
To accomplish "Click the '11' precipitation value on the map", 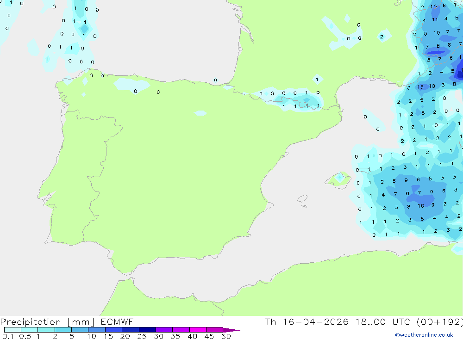I will coord(435,20).
